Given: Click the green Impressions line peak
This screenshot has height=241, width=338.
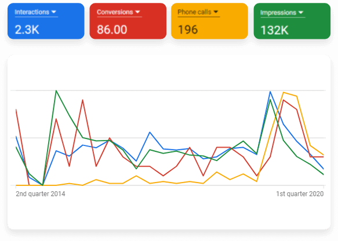Looking at the screenshot, I should coord(56,91).
